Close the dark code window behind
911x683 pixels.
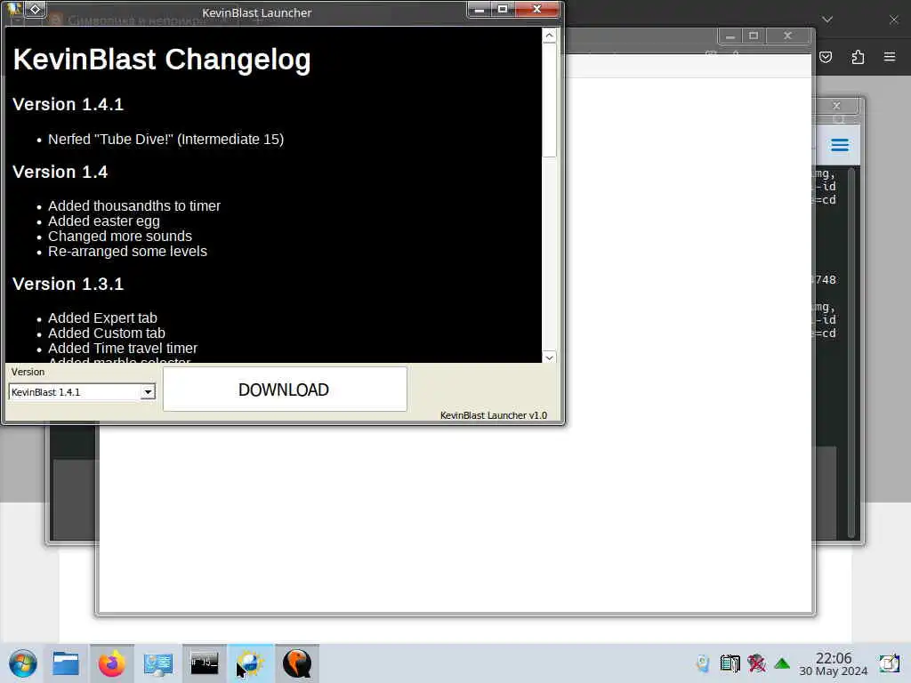click(x=836, y=106)
